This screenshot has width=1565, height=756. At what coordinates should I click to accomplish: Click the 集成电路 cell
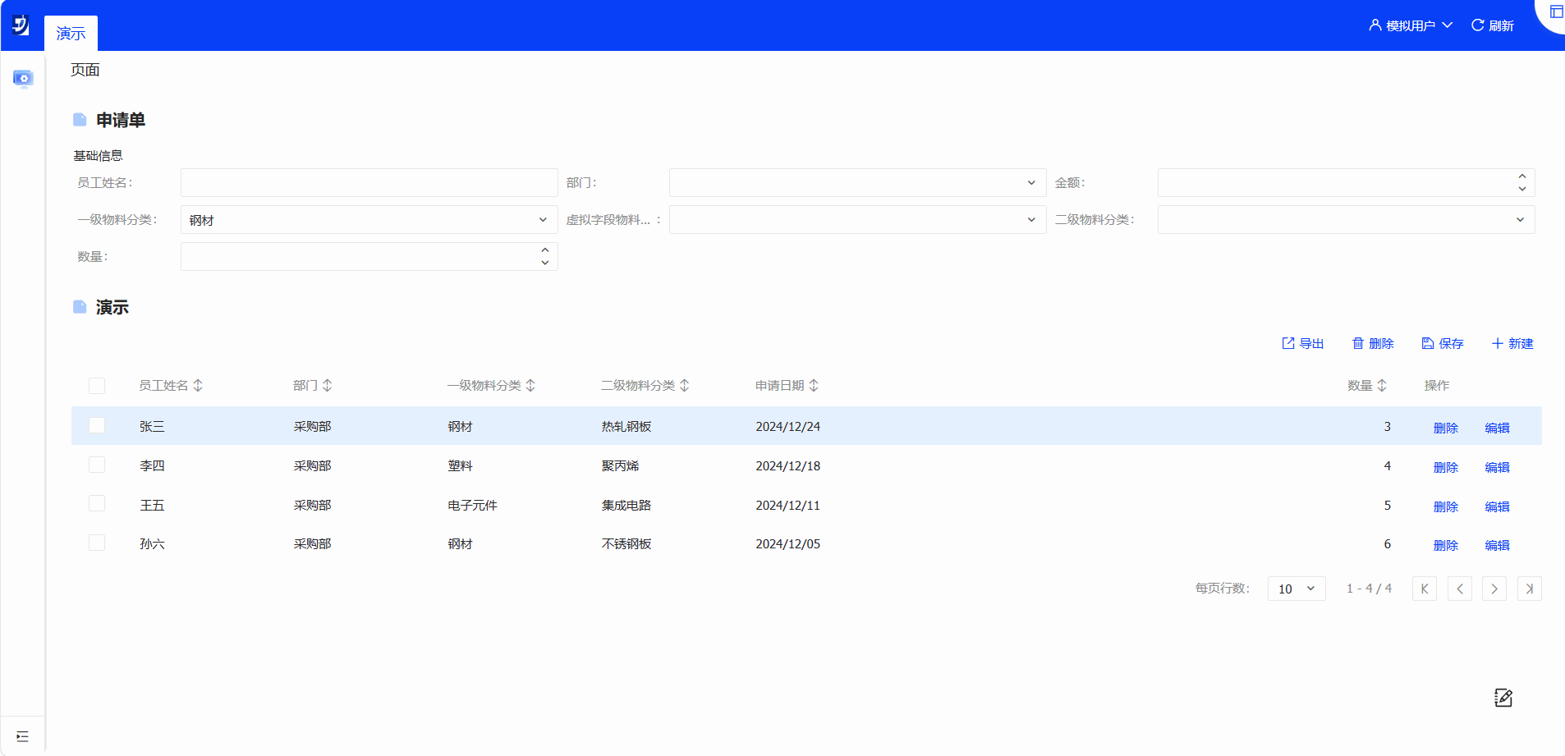(626, 506)
